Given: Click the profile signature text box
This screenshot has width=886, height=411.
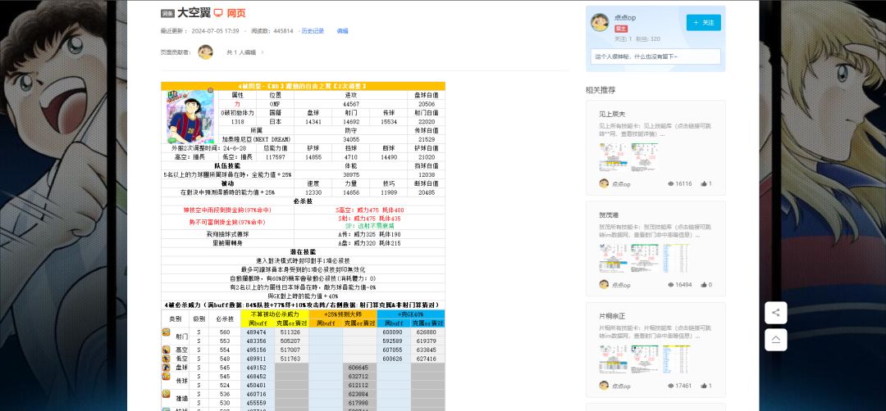Looking at the screenshot, I should 655,56.
